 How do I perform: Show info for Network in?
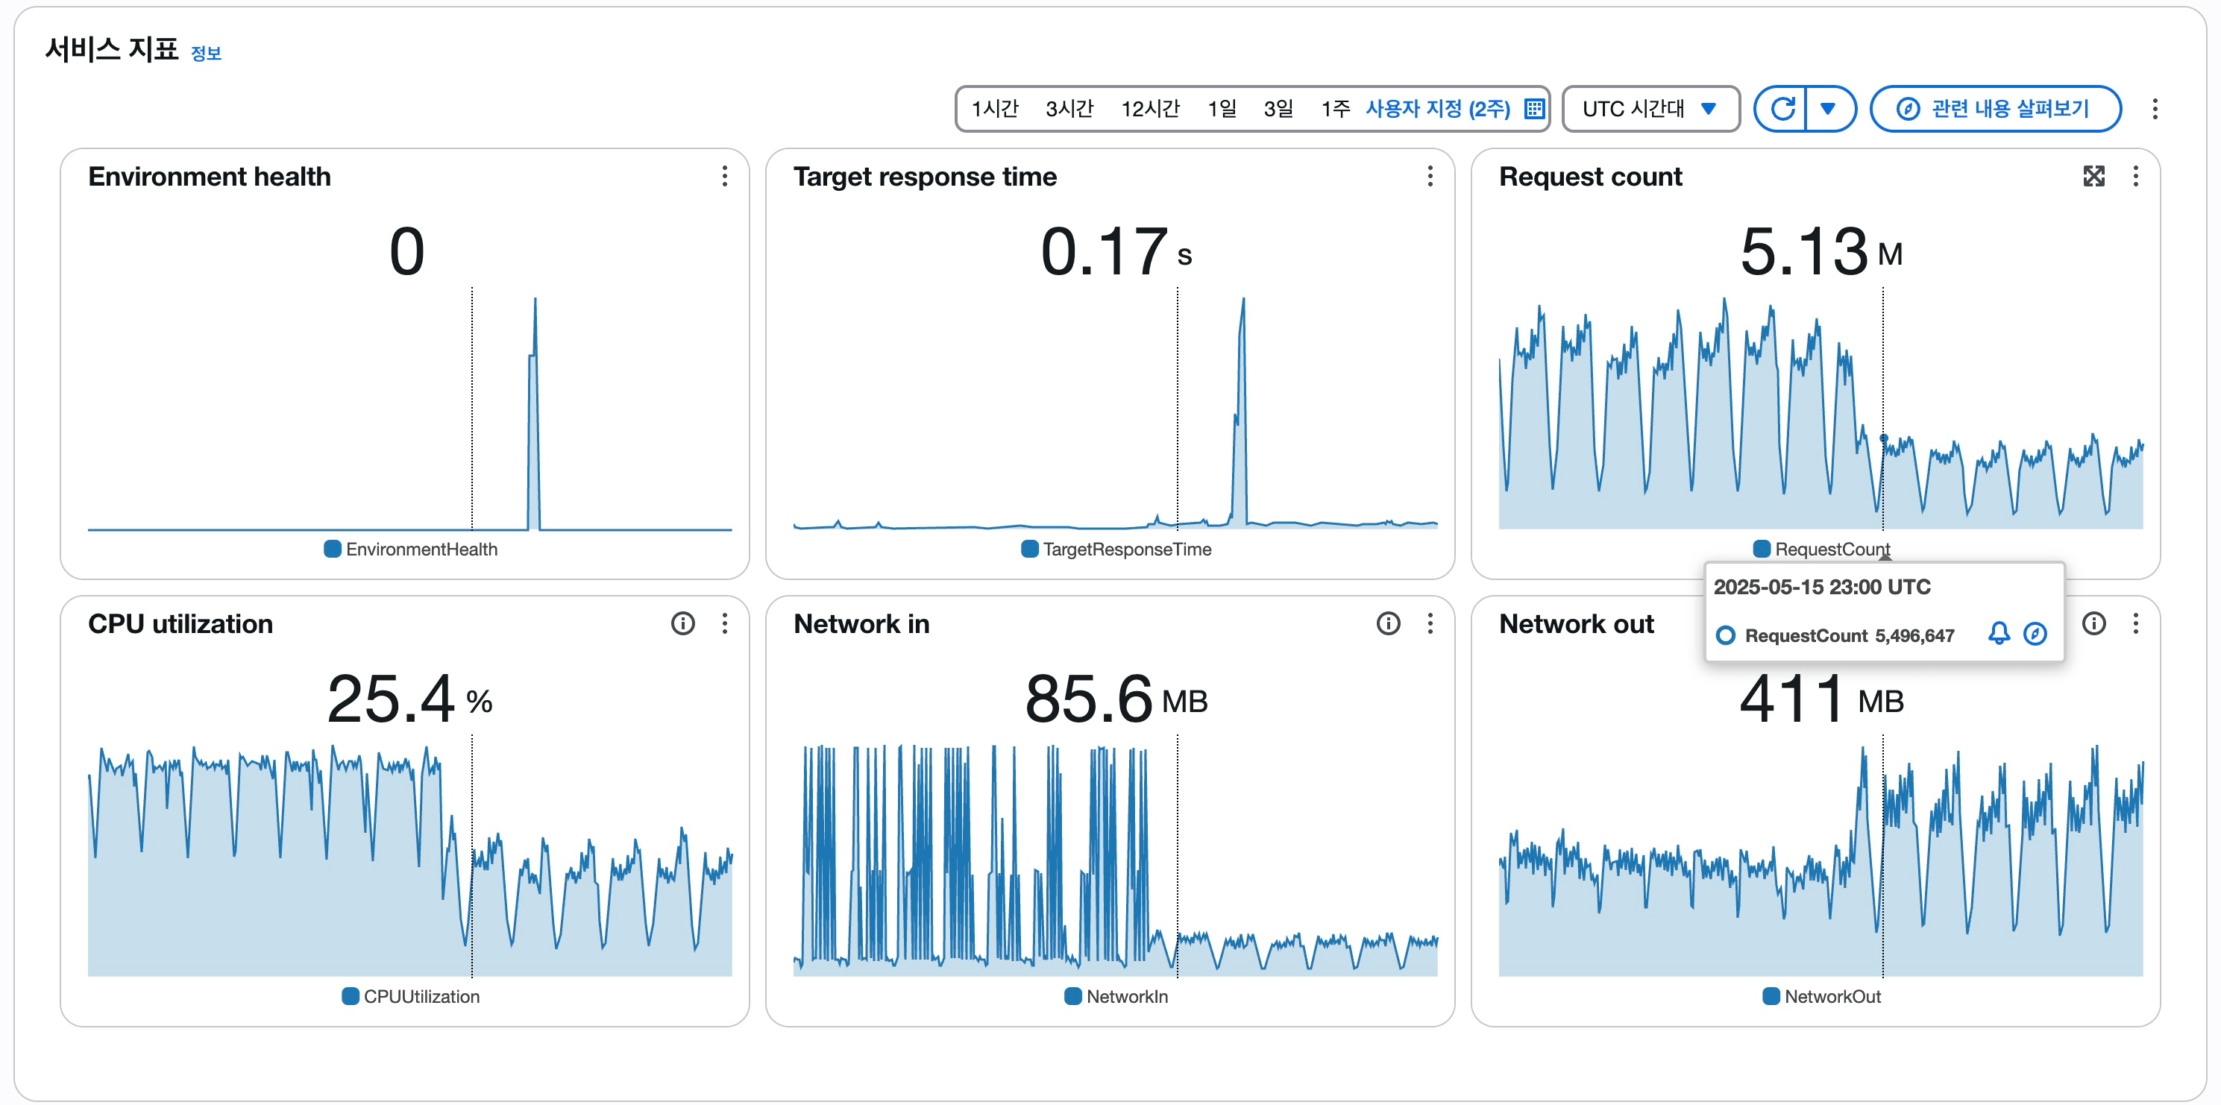(1387, 623)
